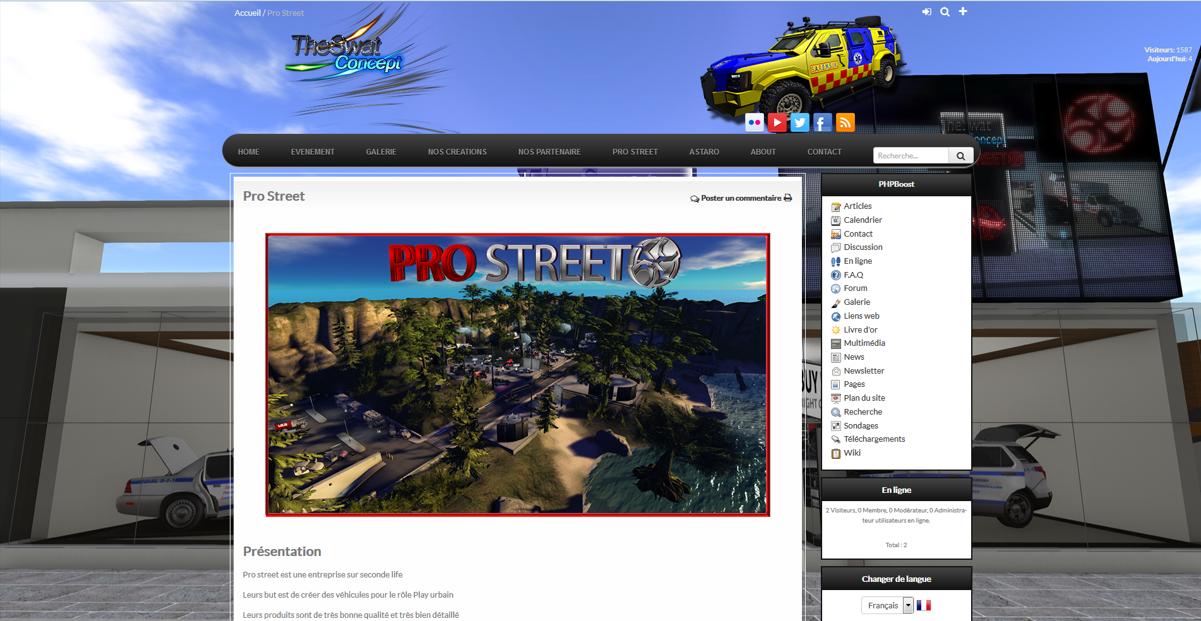This screenshot has height=621, width=1201.
Task: Click the print icon beside comment link
Action: (788, 198)
